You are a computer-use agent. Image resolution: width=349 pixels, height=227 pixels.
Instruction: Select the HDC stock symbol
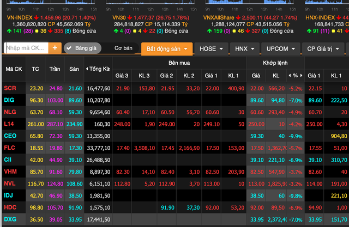10,207
